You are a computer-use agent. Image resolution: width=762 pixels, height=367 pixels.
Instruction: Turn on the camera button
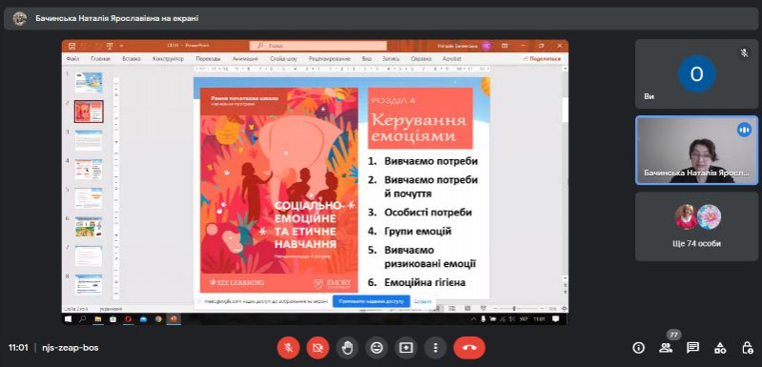click(318, 348)
